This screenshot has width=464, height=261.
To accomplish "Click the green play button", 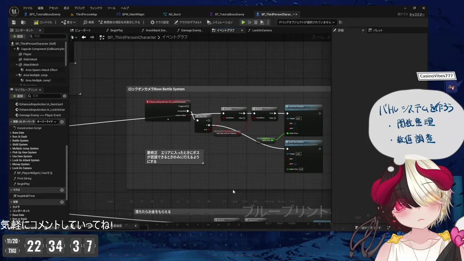I will (x=243, y=22).
